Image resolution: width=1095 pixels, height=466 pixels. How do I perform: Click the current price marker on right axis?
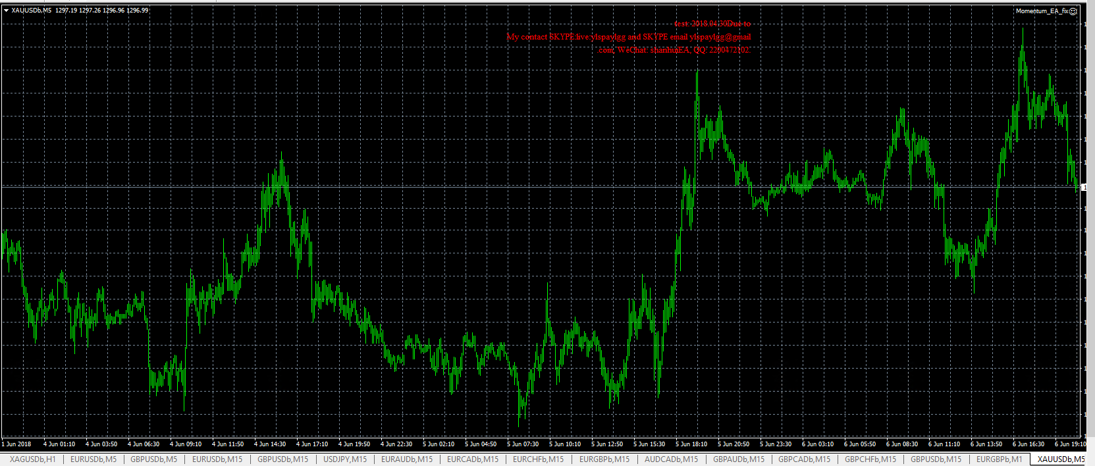click(1084, 188)
